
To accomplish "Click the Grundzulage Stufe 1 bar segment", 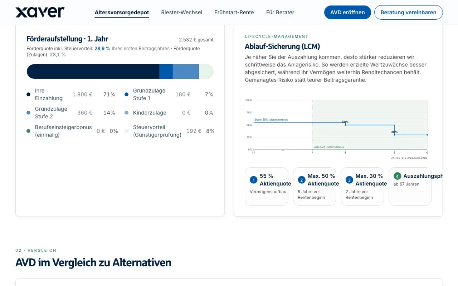I will pos(166,71).
